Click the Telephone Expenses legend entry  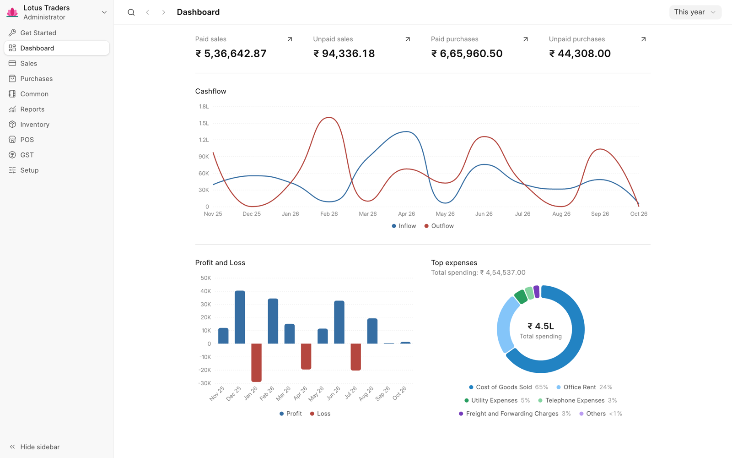coord(577,400)
